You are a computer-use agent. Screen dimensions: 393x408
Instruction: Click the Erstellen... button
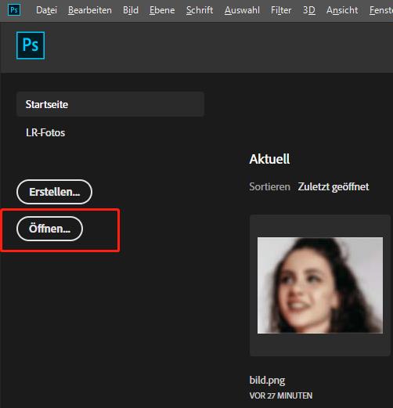(54, 192)
